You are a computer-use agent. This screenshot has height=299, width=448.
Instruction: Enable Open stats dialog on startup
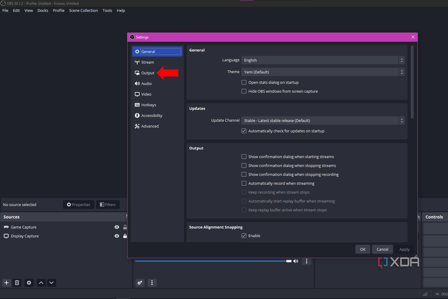tap(244, 82)
